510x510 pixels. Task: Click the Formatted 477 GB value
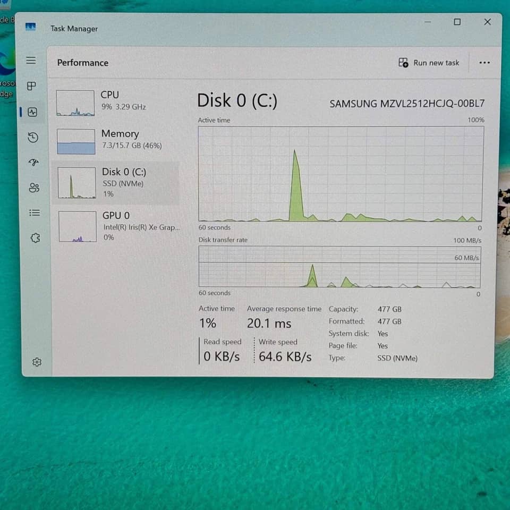pyautogui.click(x=389, y=321)
